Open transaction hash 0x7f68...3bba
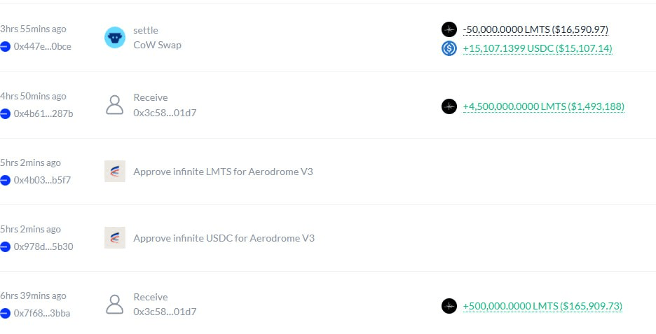This screenshot has width=656, height=334. pos(42,313)
